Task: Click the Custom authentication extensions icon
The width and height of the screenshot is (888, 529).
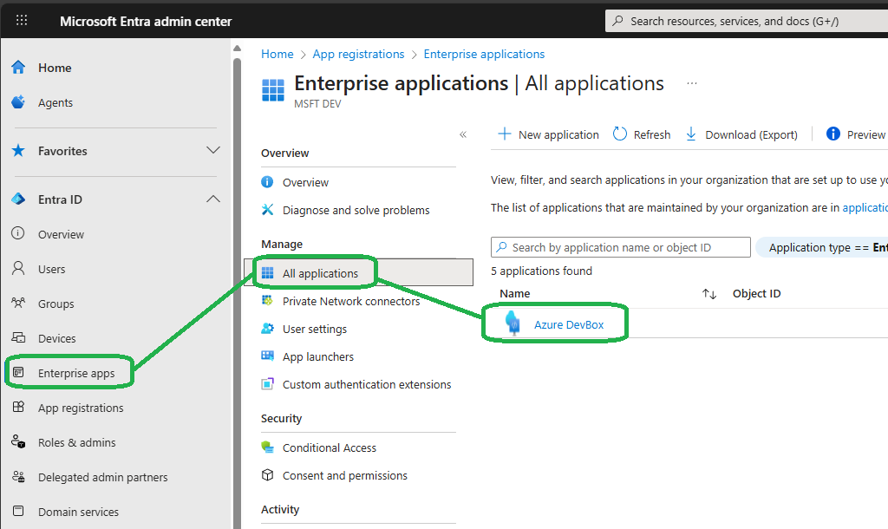Action: [267, 384]
